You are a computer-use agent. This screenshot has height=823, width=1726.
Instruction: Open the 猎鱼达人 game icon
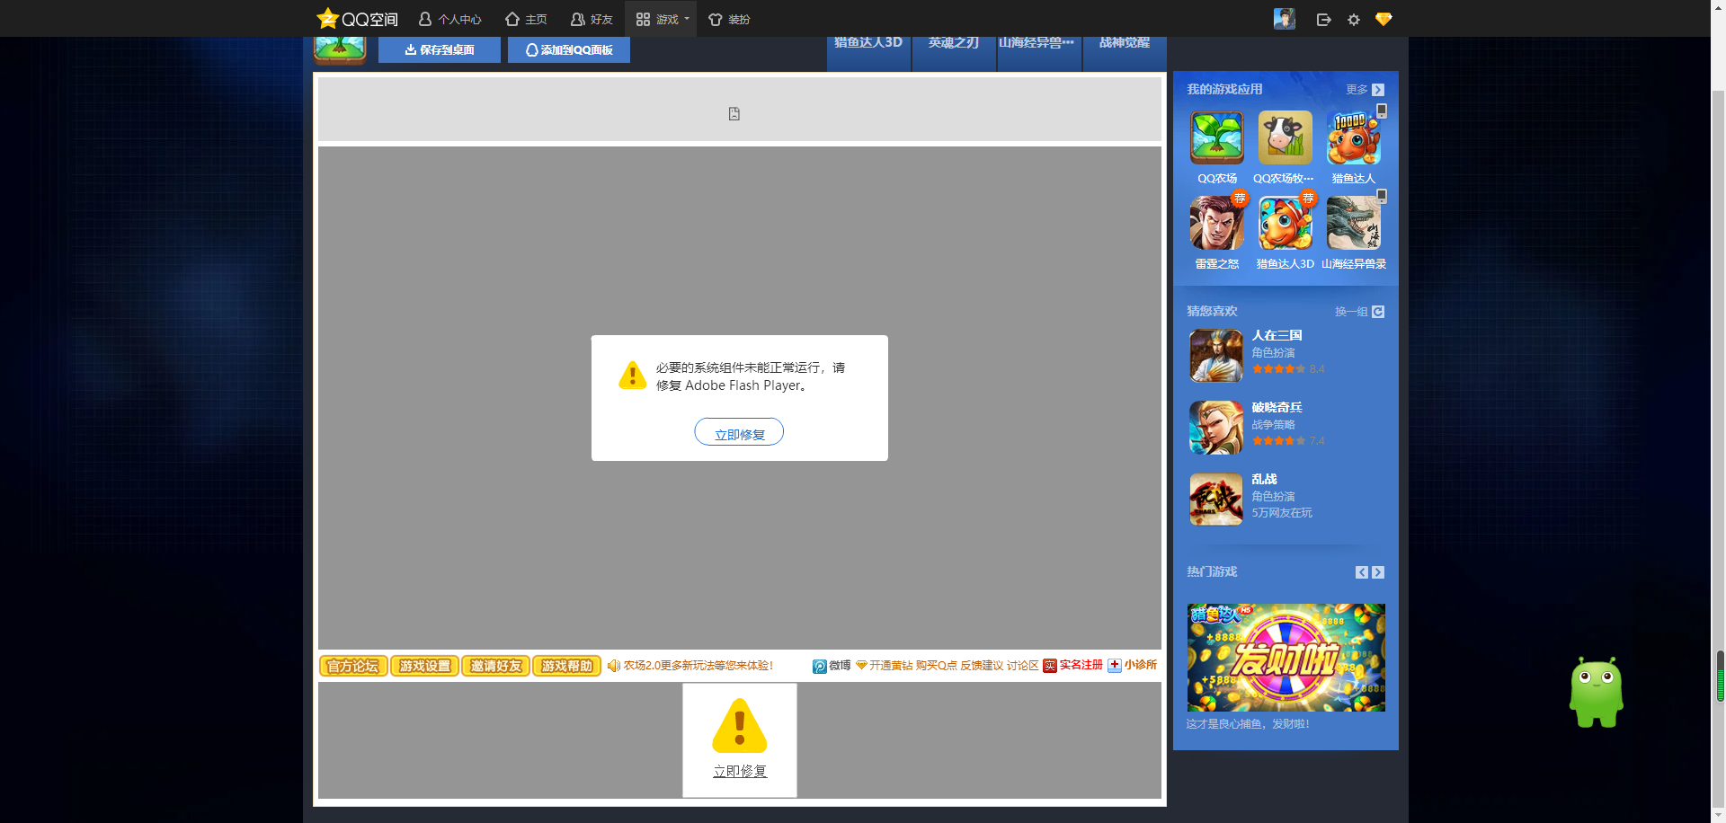click(1354, 137)
